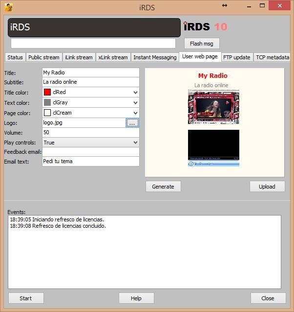The width and height of the screenshot is (294, 312).
Task: Click the empty Feedback email field
Action: pyautogui.click(x=91, y=152)
